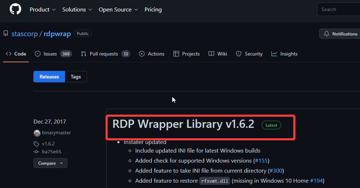Open the Insights tab
The height and width of the screenshot is (188, 360).
[x=284, y=54]
